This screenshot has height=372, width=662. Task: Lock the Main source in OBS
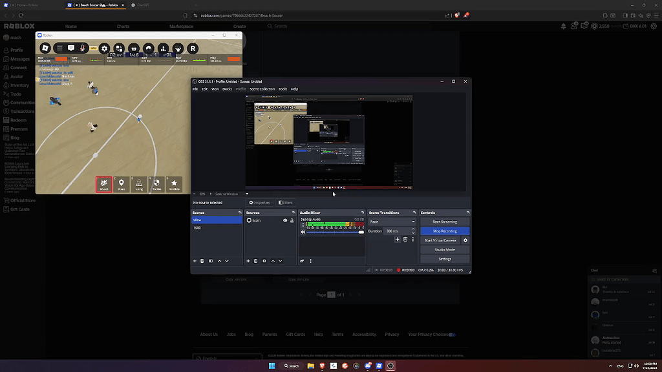(x=292, y=220)
